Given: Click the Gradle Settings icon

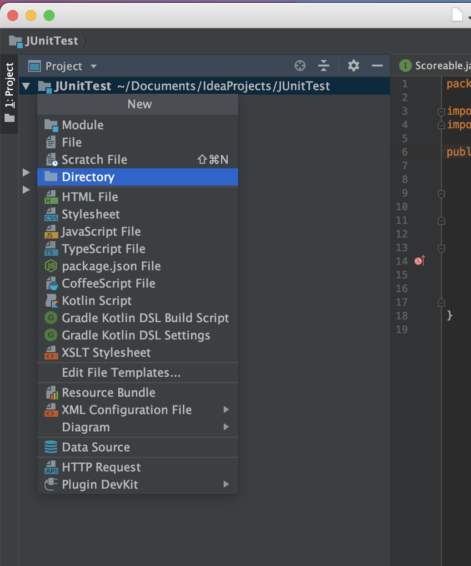Looking at the screenshot, I should [51, 335].
